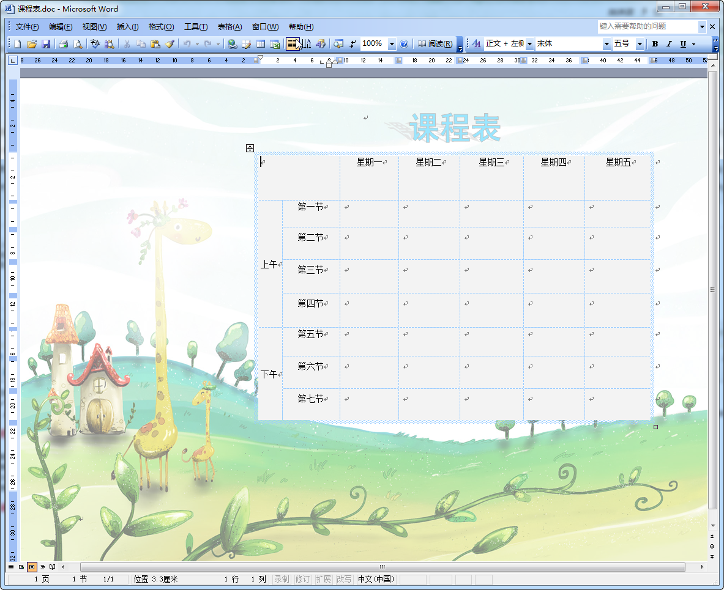Open a file with folder icon
This screenshot has width=724, height=590.
point(31,44)
